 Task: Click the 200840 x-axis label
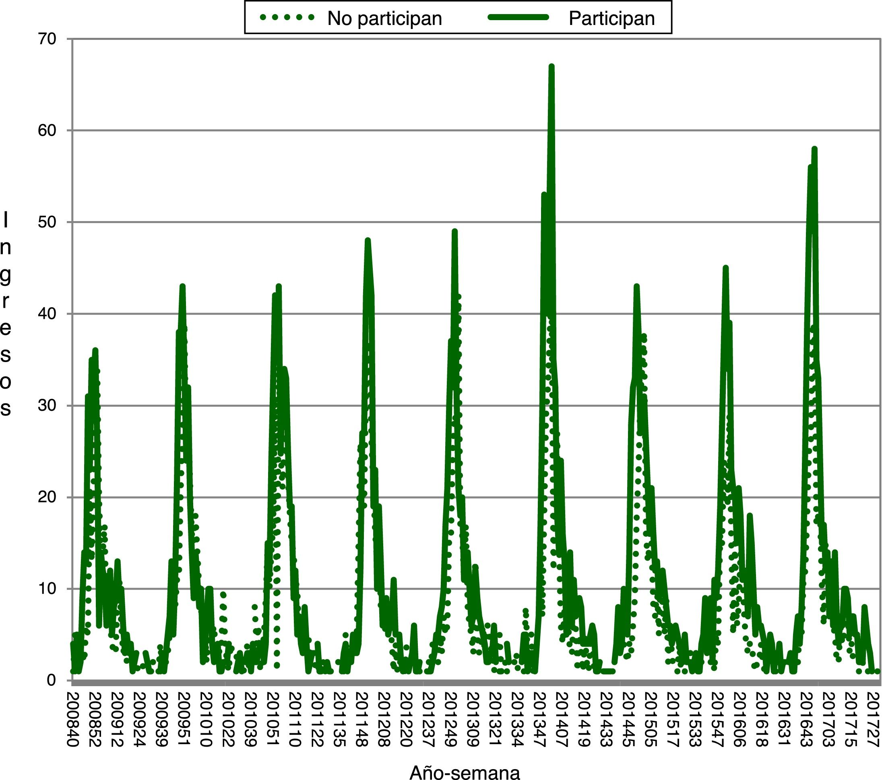click(x=72, y=720)
